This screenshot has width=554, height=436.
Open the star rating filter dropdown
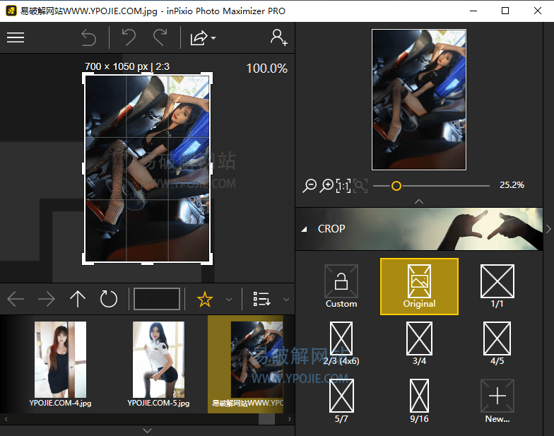click(x=228, y=300)
